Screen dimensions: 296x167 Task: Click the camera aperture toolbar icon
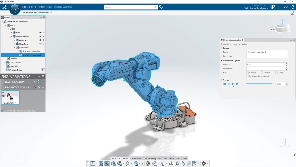(148, 164)
